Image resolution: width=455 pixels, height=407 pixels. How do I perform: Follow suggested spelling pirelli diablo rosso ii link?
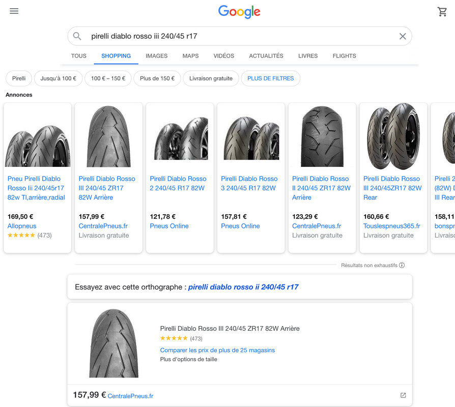click(243, 287)
